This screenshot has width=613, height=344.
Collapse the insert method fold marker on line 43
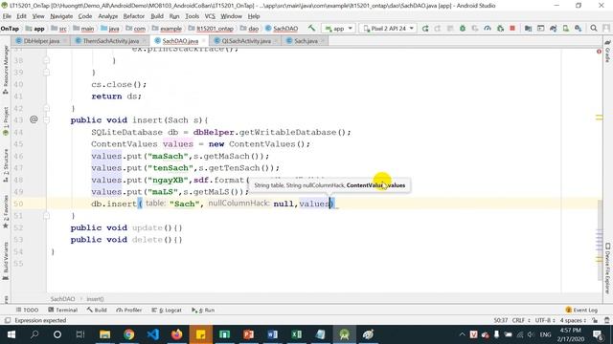pyautogui.click(x=46, y=120)
